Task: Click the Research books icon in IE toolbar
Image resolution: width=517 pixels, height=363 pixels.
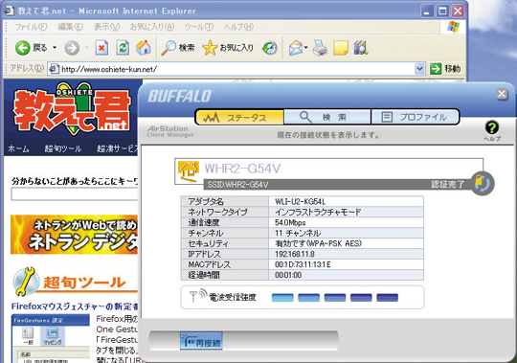Action: 361,48
